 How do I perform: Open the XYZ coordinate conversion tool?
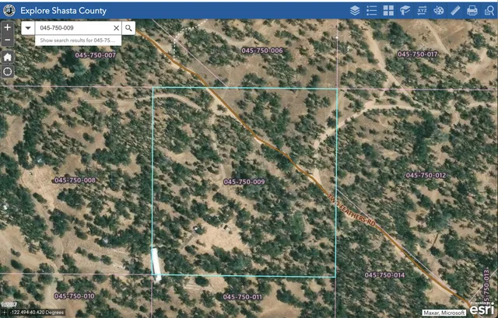click(x=422, y=10)
